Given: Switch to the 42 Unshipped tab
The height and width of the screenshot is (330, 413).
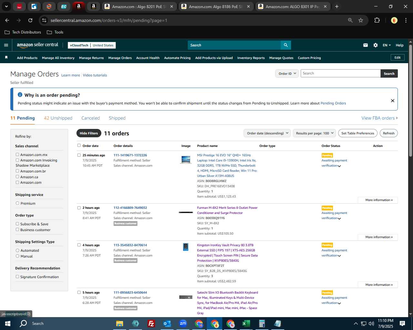Looking at the screenshot, I should point(58,118).
